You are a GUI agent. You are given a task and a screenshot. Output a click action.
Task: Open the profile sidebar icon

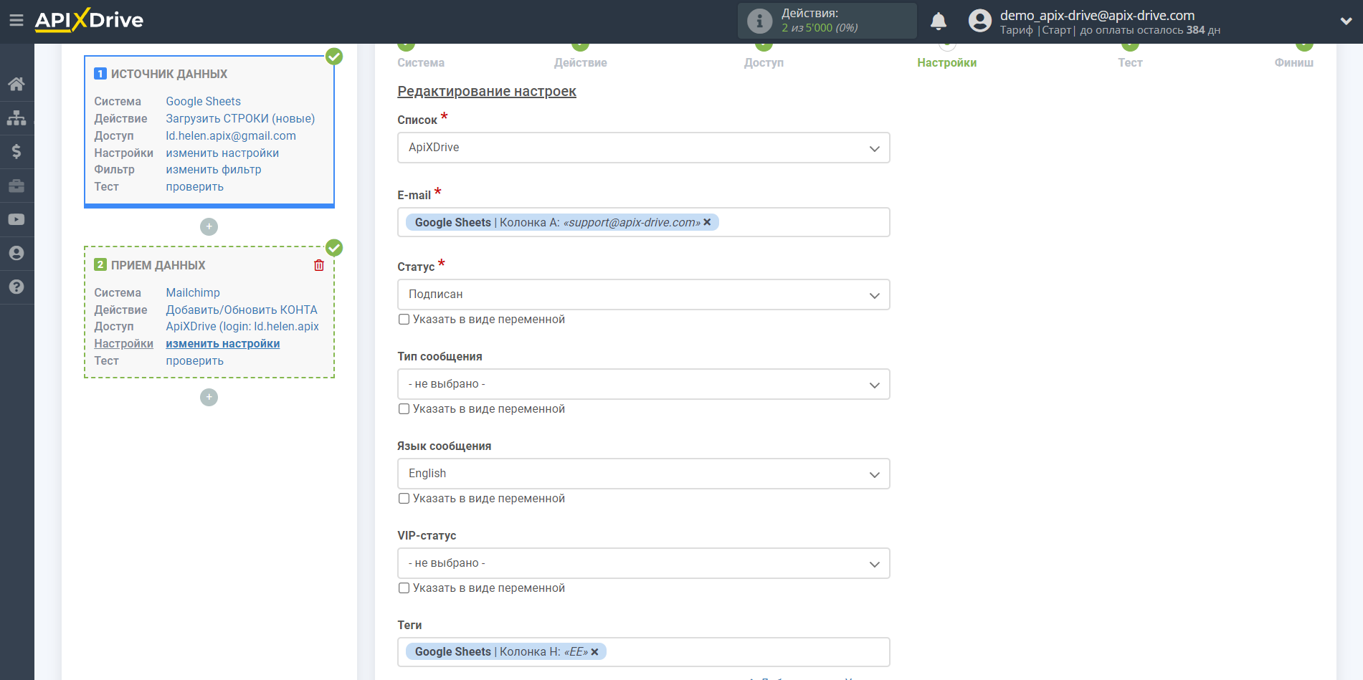click(x=16, y=253)
